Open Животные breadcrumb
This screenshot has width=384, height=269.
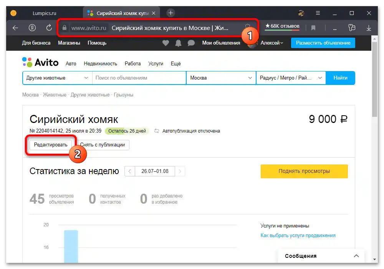tap(55, 95)
